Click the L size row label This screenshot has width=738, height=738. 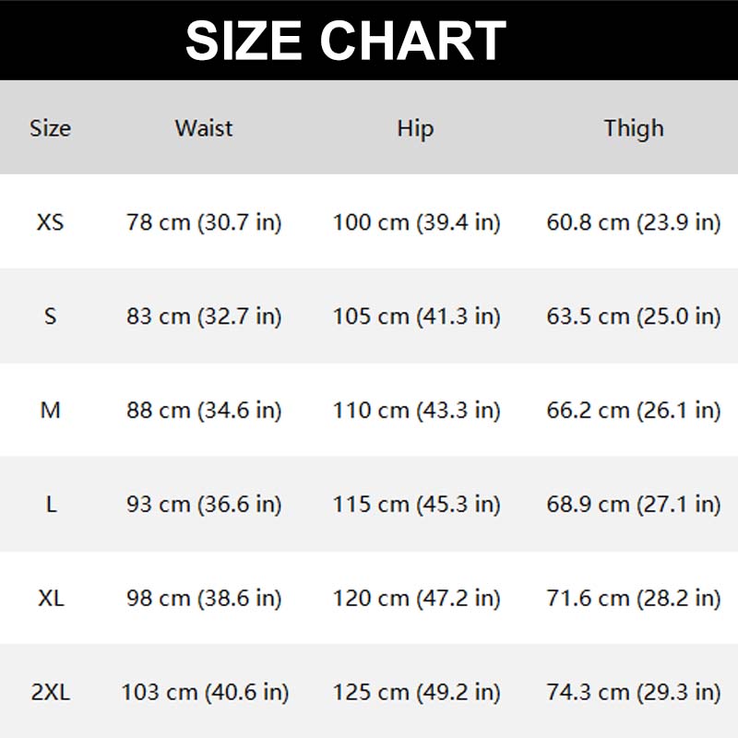click(51, 505)
